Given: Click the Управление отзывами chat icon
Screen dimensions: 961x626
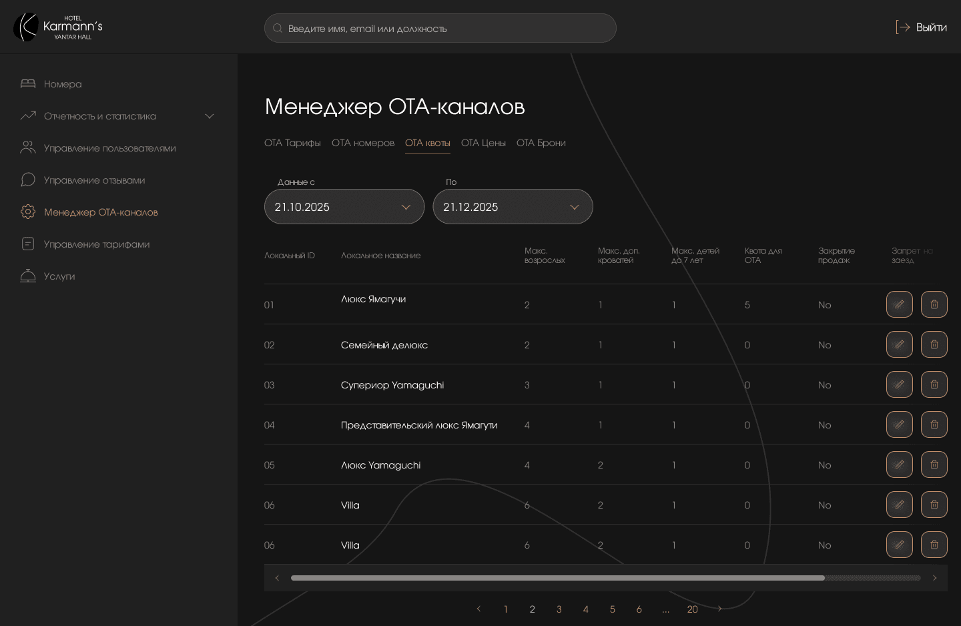Looking at the screenshot, I should coord(27,180).
